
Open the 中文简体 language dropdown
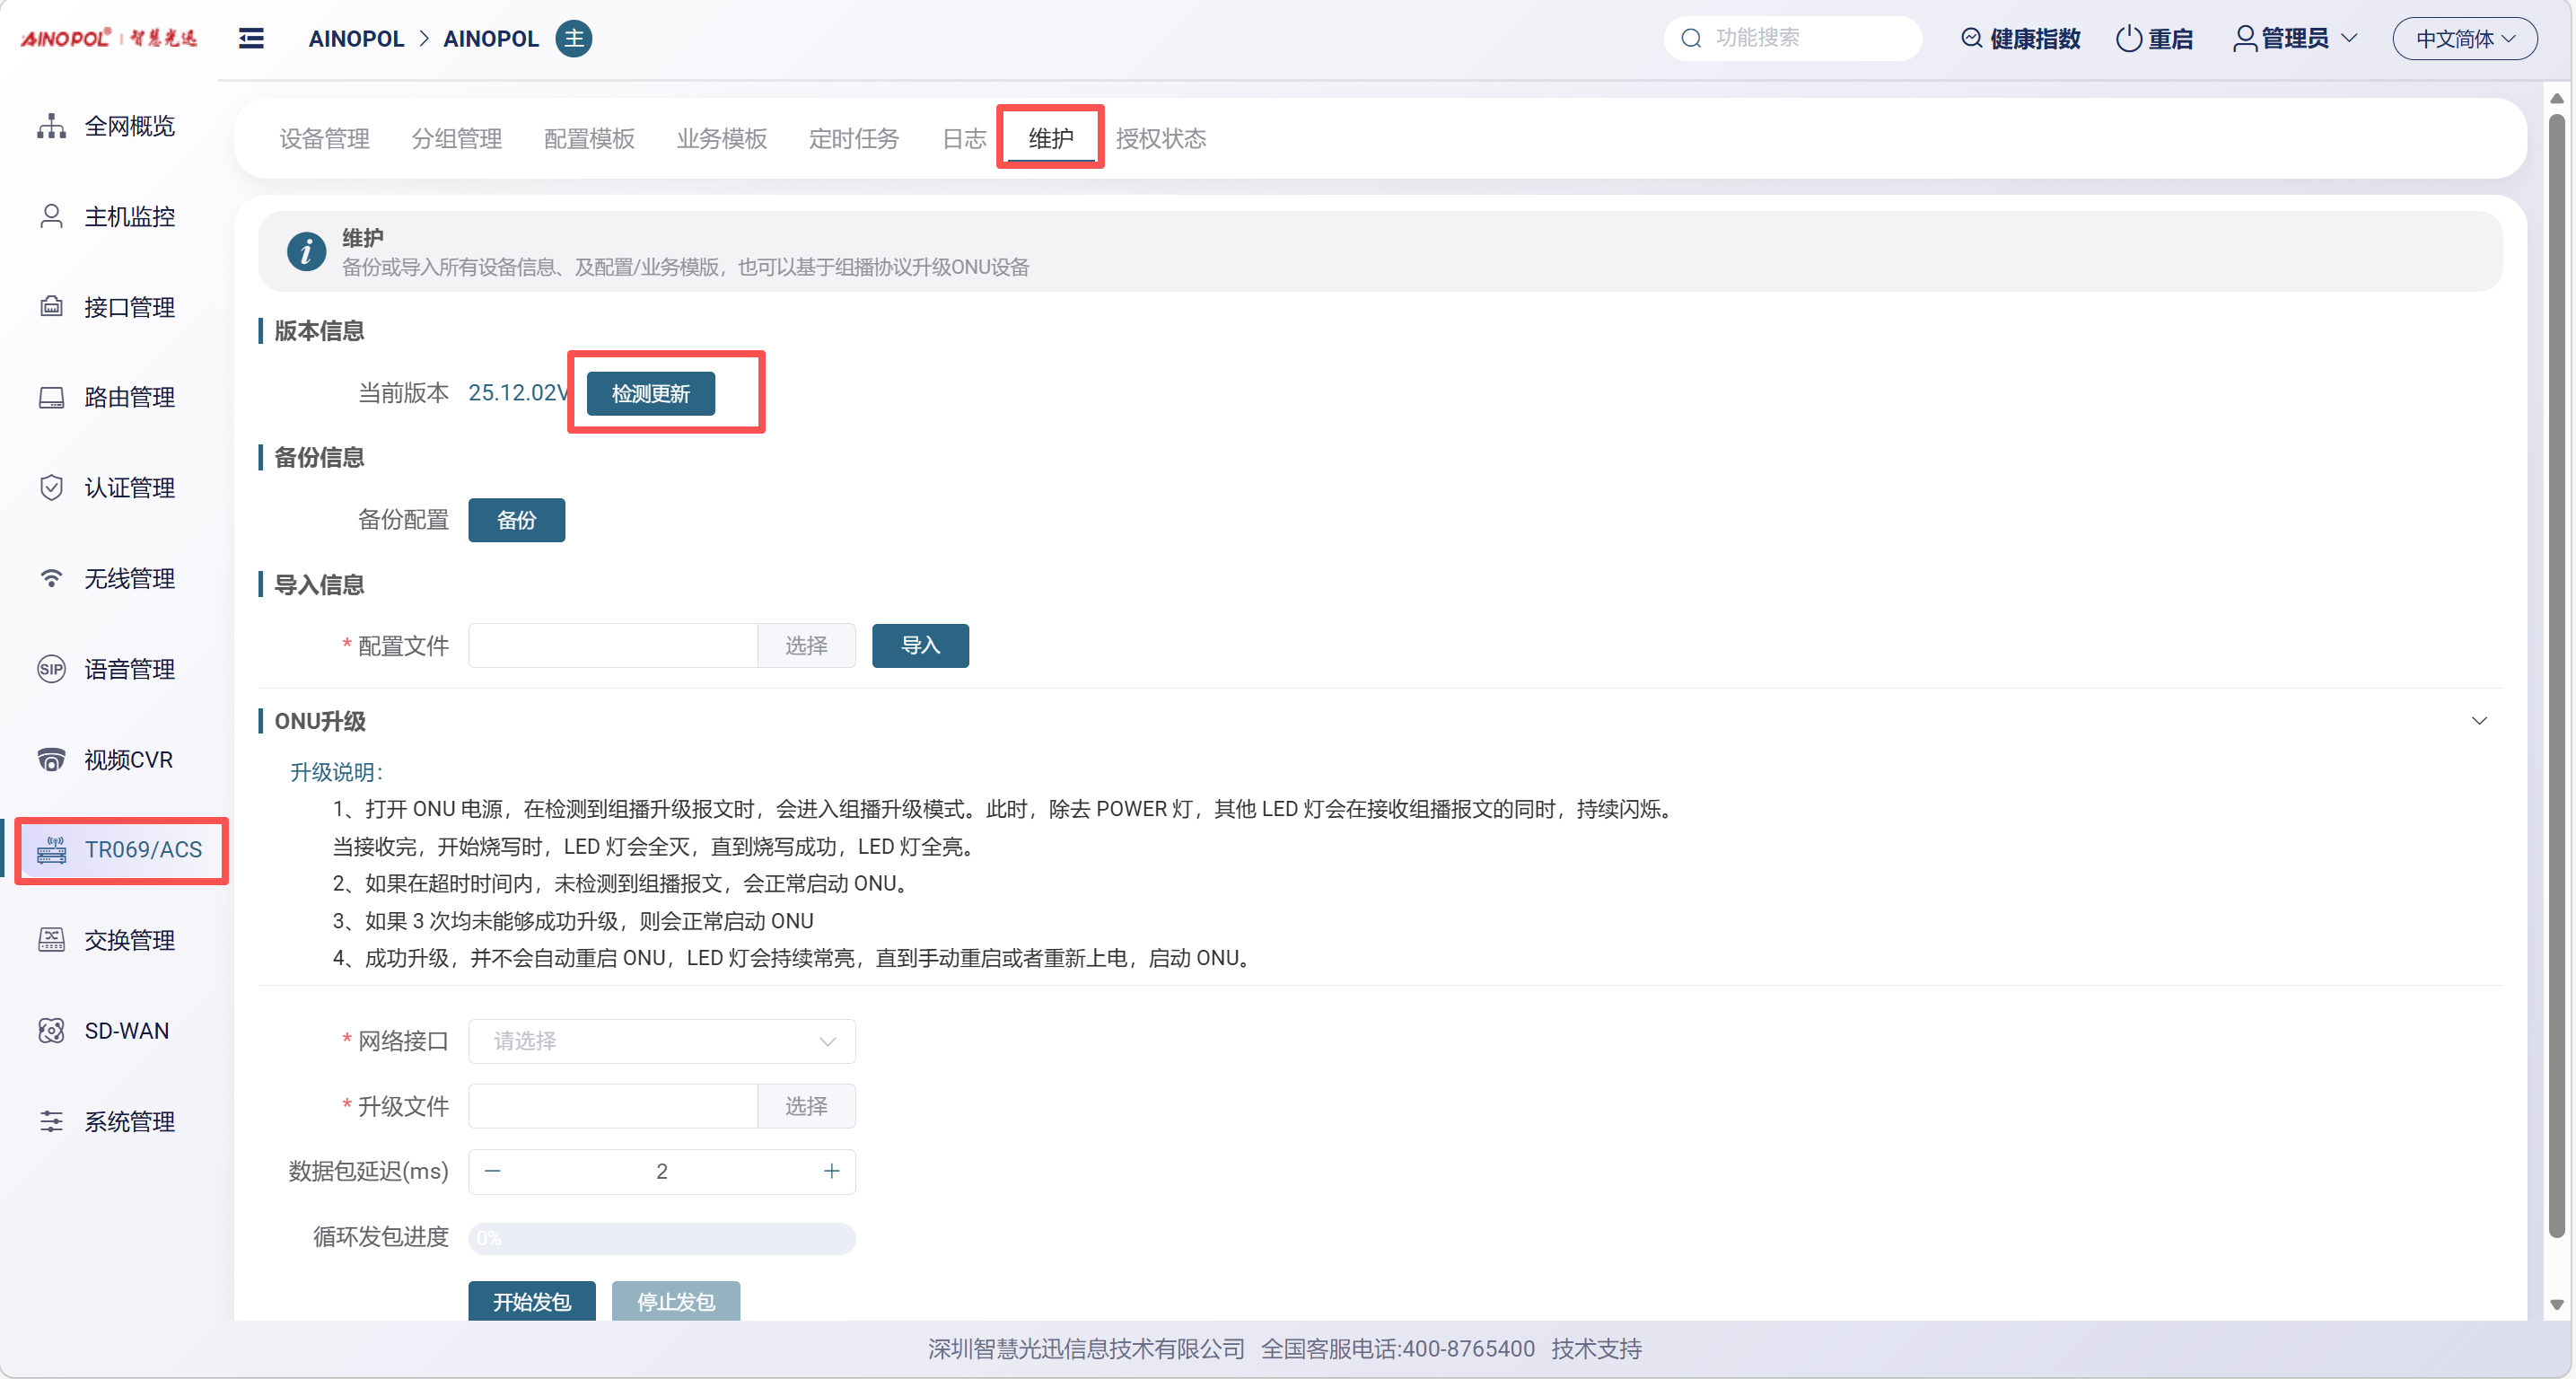click(x=2464, y=38)
